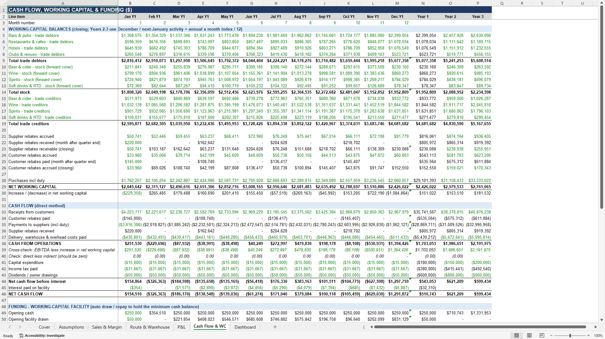Zoom in using plus button

click(588, 336)
